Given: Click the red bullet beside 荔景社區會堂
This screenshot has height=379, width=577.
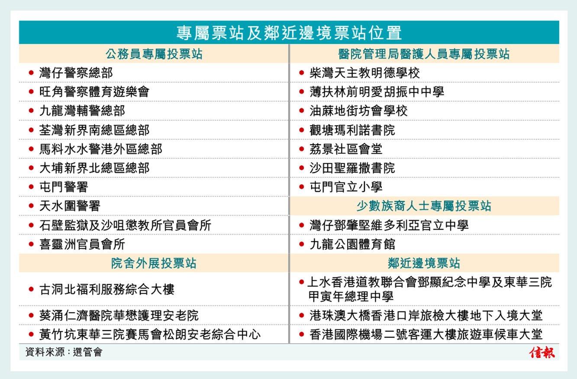Looking at the screenshot, I should [302, 149].
